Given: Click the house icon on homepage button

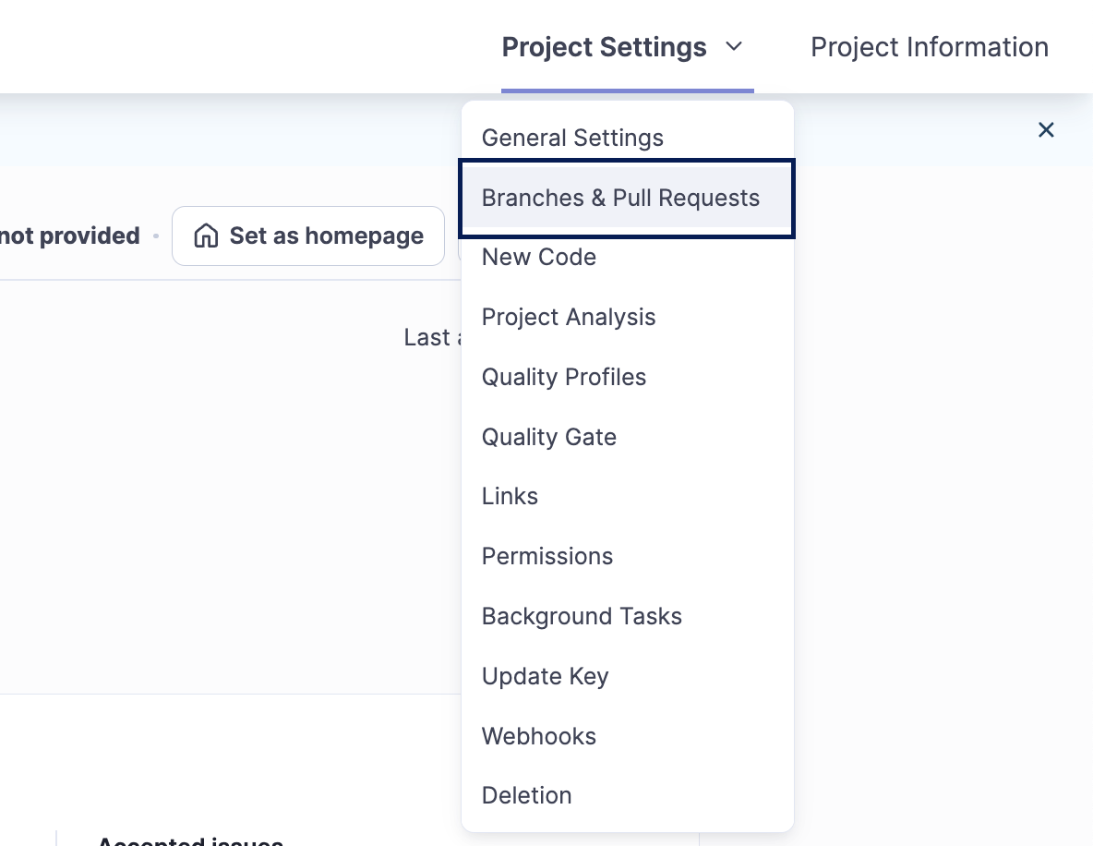Looking at the screenshot, I should 205,236.
